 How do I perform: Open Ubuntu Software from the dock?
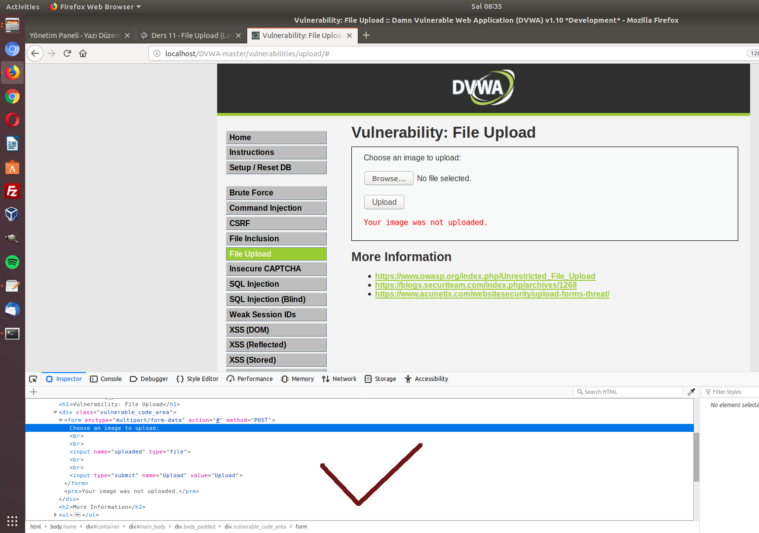[12, 167]
